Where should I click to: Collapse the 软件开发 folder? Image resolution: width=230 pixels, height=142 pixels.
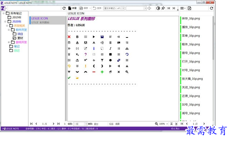click(9, 30)
